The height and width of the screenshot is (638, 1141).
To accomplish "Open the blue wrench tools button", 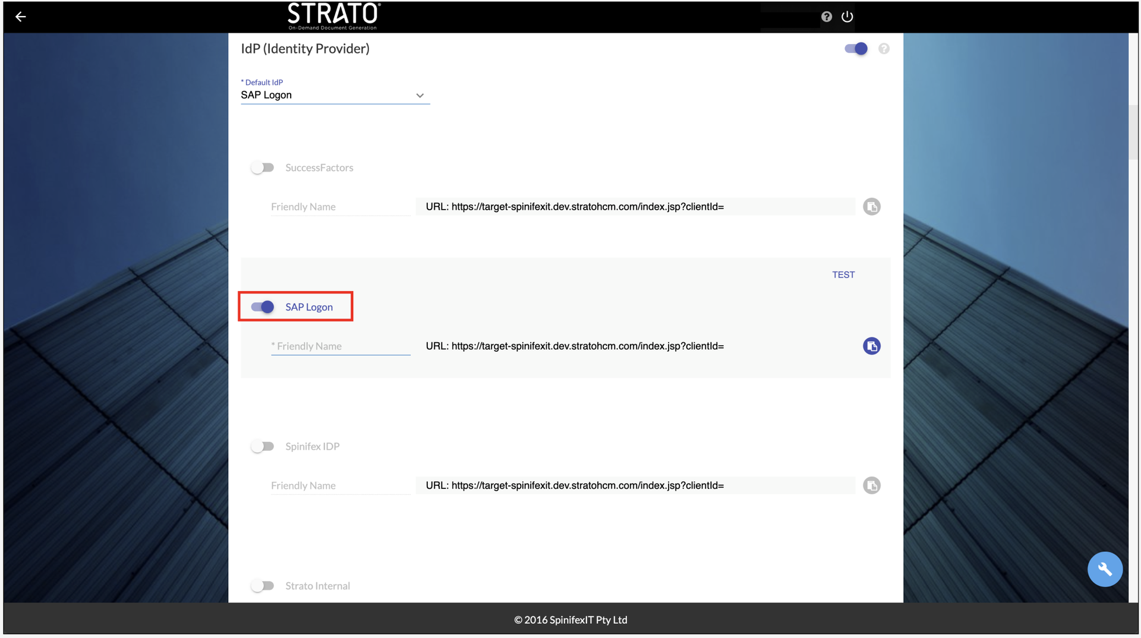I will pos(1104,569).
